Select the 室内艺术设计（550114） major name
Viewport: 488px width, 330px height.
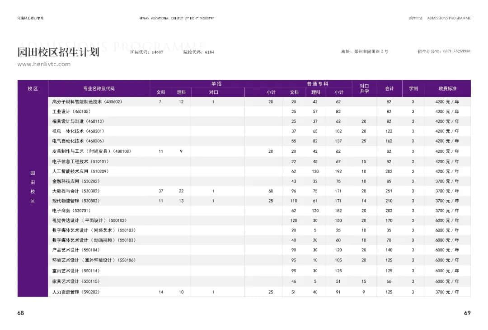click(x=76, y=271)
